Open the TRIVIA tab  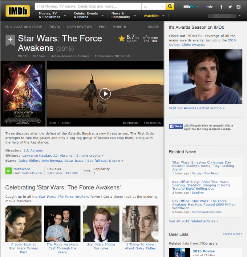(54, 27)
